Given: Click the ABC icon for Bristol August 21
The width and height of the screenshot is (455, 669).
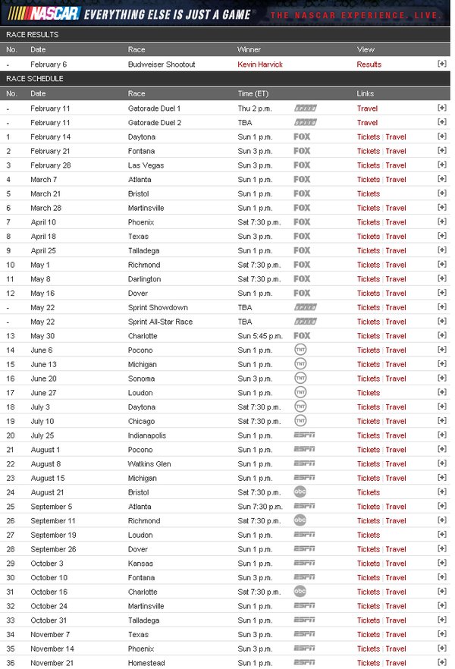Looking at the screenshot, I should (x=300, y=492).
